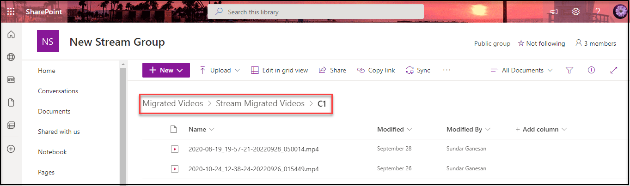Open the details pane info icon
The image size is (630, 186).
pyautogui.click(x=591, y=70)
